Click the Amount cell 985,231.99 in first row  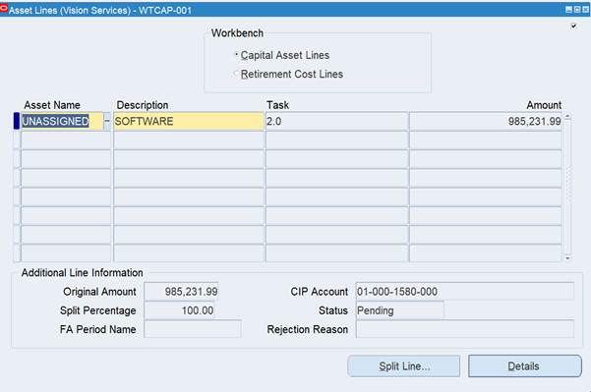(x=486, y=121)
